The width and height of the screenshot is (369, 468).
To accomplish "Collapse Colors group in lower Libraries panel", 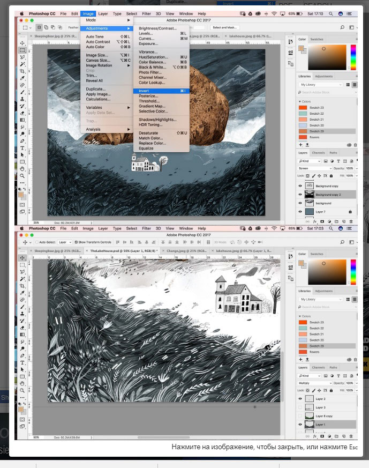I will point(299,316).
